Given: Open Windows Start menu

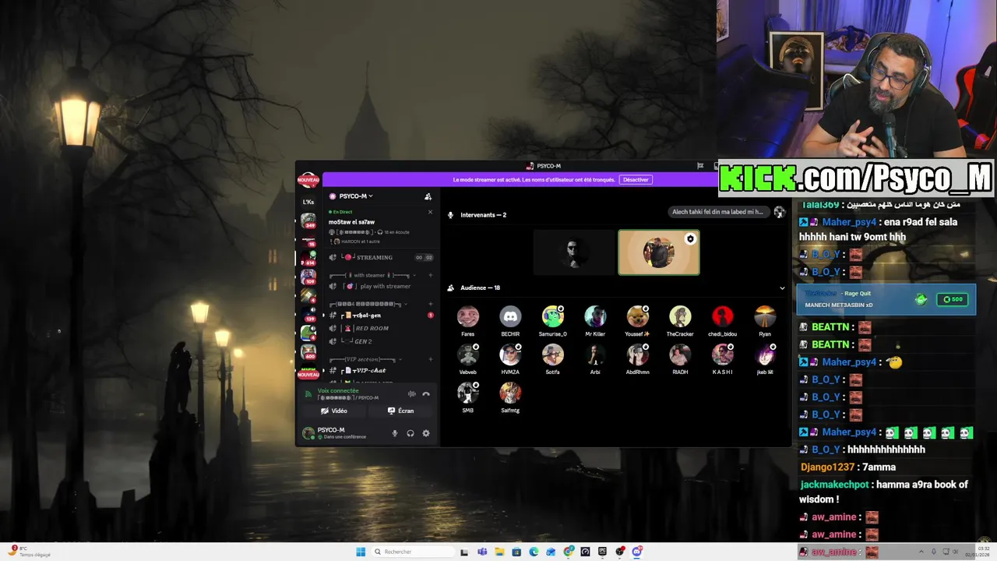Looking at the screenshot, I should (361, 552).
